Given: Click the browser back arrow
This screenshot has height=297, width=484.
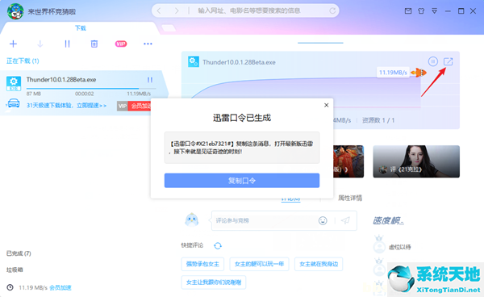Looking at the screenshot, I should coord(159,10).
